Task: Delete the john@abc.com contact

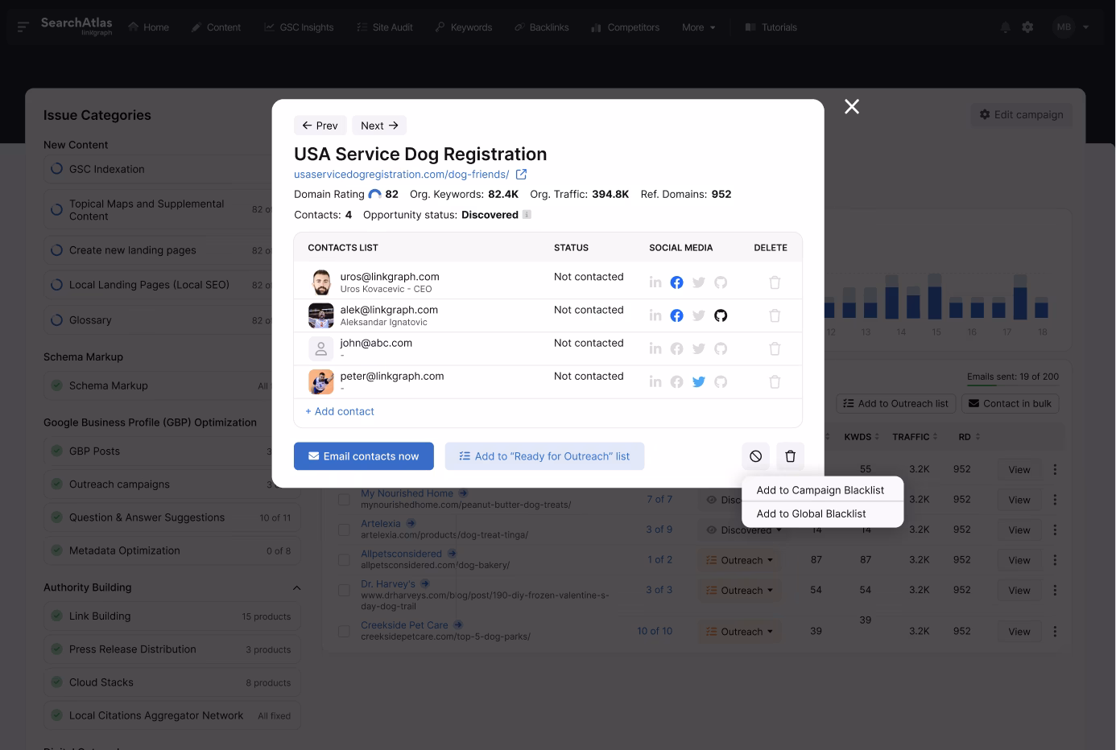Action: coord(775,349)
